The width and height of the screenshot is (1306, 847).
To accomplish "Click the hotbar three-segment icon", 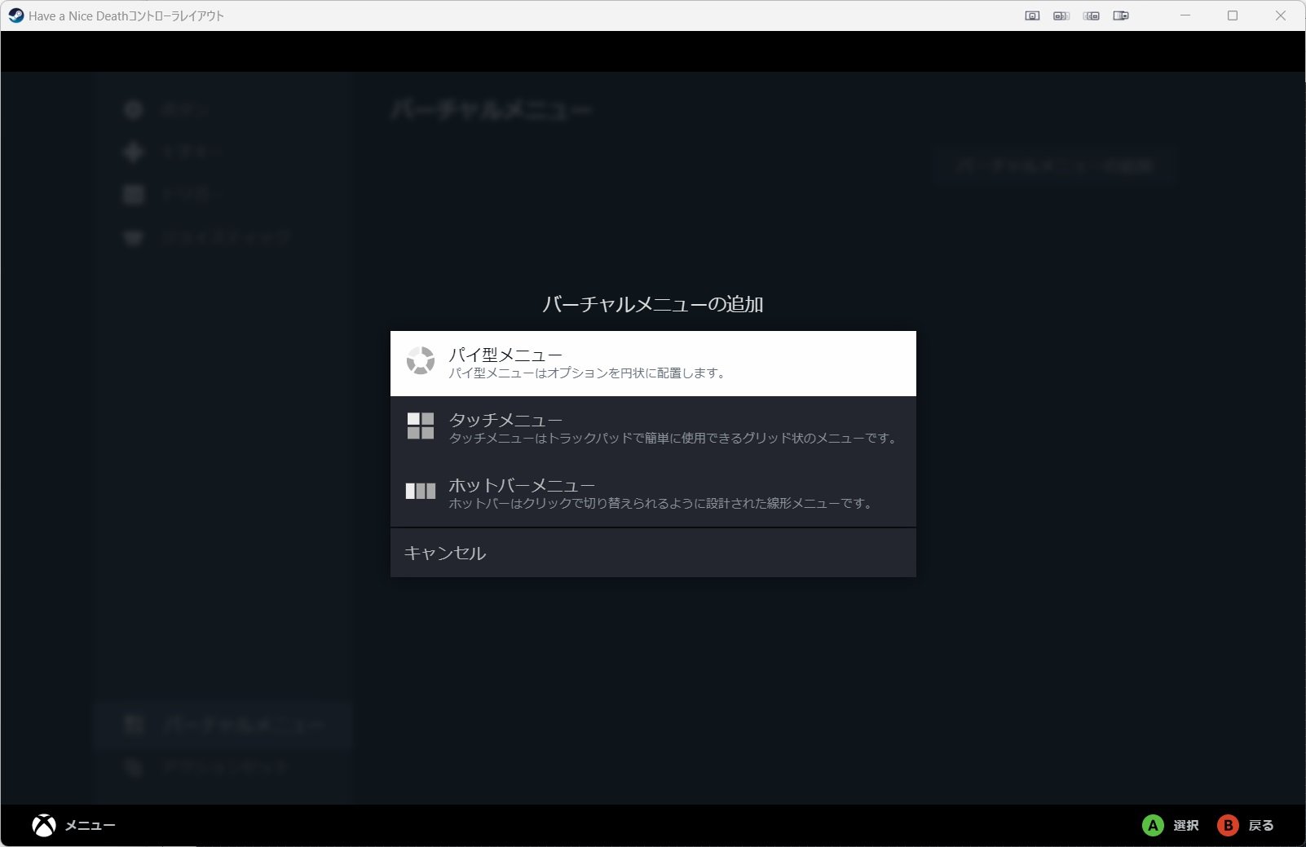I will [421, 491].
